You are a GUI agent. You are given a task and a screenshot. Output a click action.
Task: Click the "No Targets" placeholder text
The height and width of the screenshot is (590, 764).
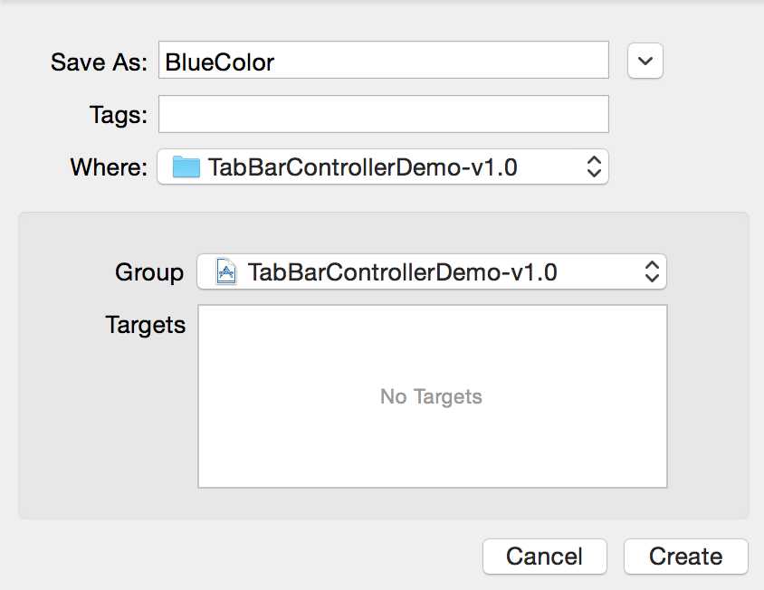click(431, 396)
